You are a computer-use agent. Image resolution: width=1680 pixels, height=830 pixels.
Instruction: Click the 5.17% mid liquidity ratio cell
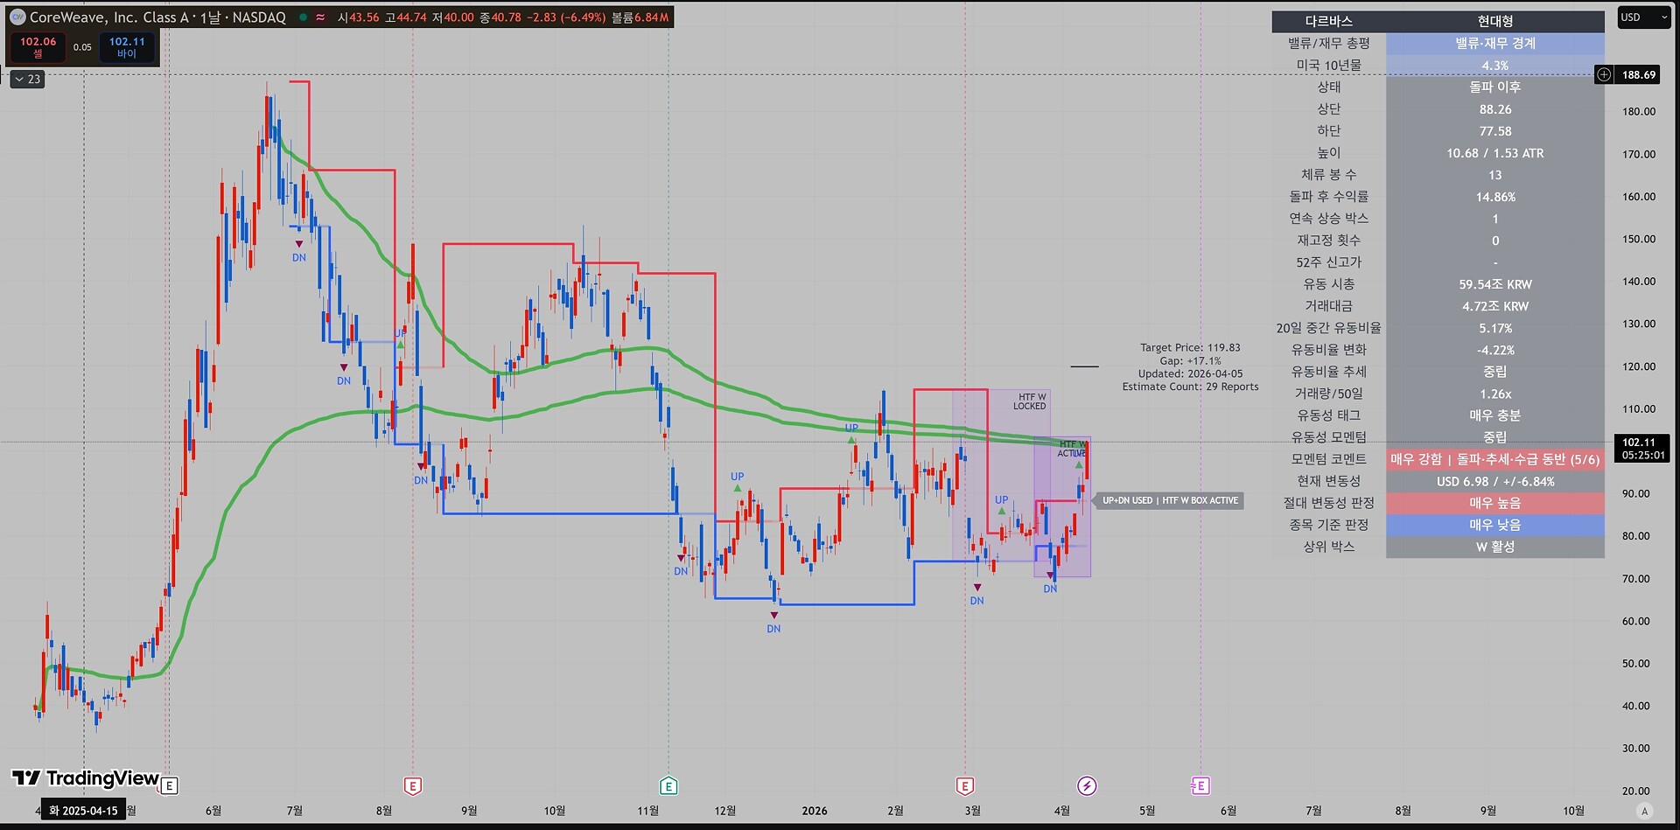tap(1495, 327)
